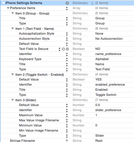The width and height of the screenshot is (134, 142).
Task: Click plus icon on iPhone Settings Schema row
Action: pos(67,3)
